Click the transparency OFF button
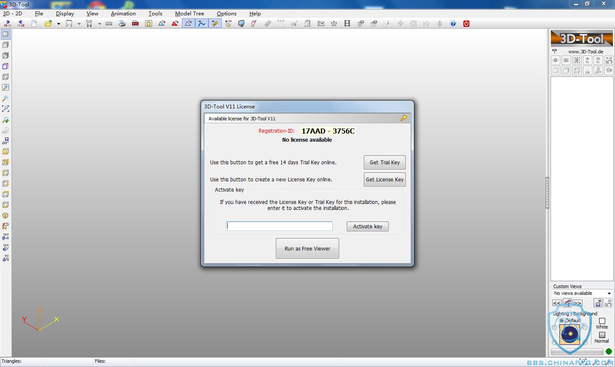Viewport: 615px width, 367px height. 598,70
